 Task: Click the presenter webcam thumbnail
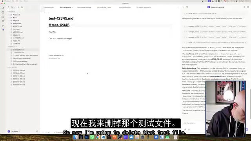click(x=226, y=109)
